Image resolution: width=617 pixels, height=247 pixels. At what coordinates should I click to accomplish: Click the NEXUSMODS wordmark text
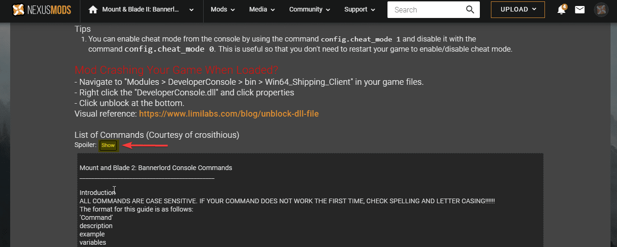(49, 10)
